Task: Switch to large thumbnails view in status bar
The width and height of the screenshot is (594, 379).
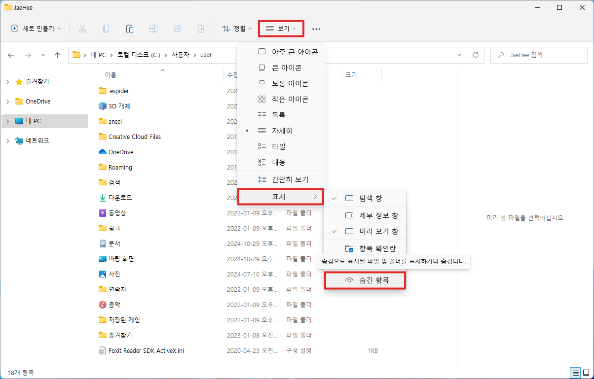Action: pos(585,372)
